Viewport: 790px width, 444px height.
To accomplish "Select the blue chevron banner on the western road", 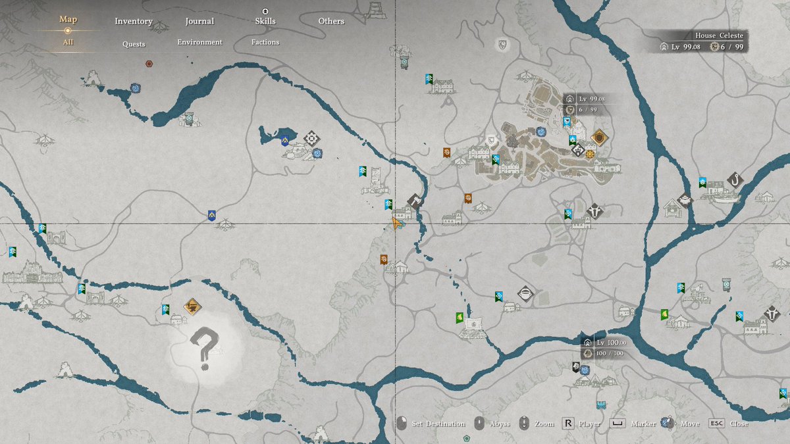I will click(211, 215).
